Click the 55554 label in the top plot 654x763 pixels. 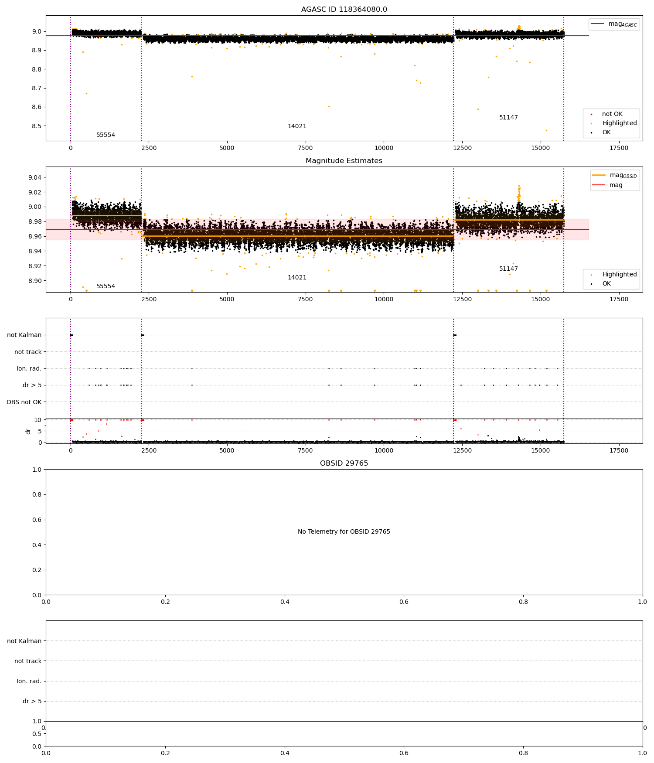106,135
